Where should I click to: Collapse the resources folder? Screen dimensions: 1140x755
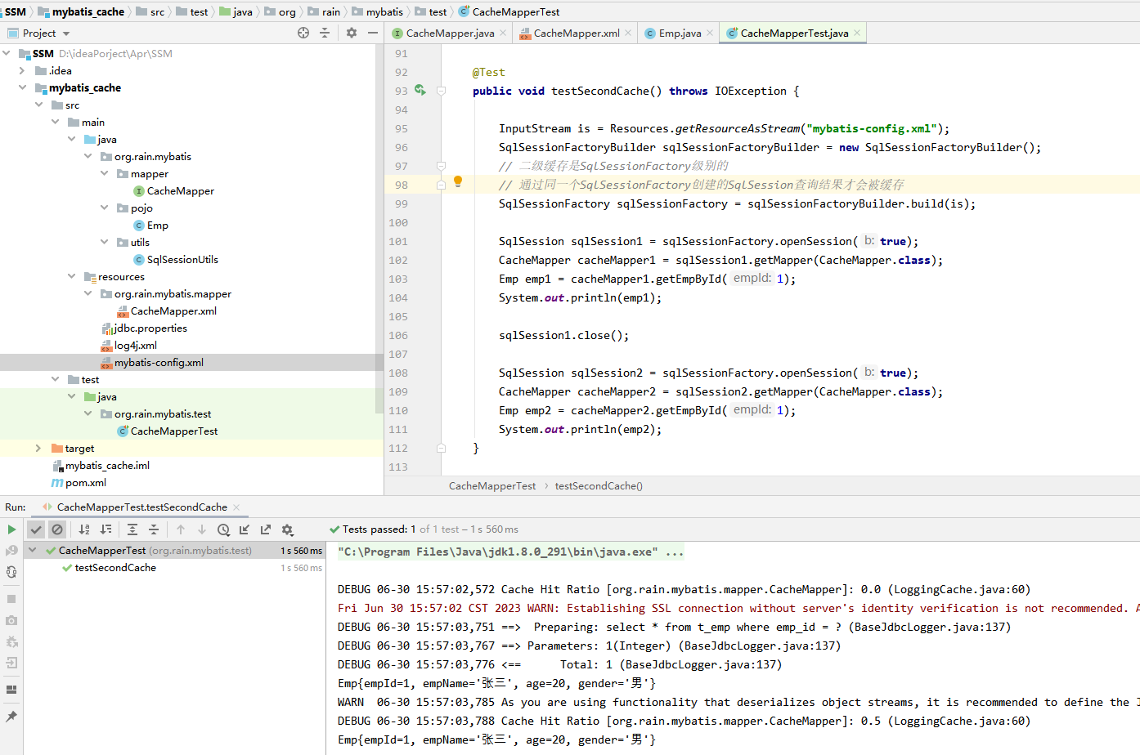71,276
